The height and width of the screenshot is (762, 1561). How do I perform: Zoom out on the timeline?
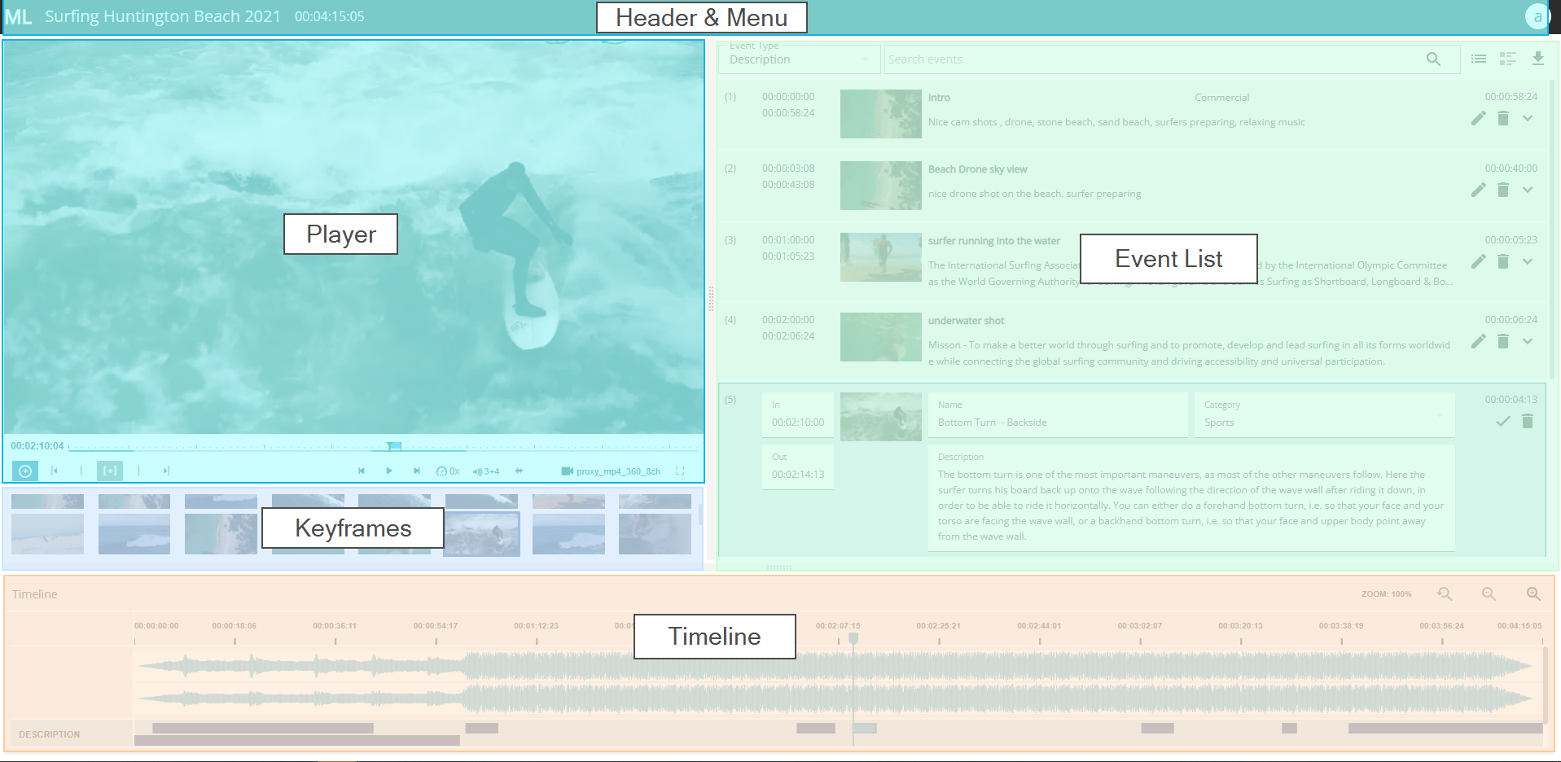(1488, 594)
